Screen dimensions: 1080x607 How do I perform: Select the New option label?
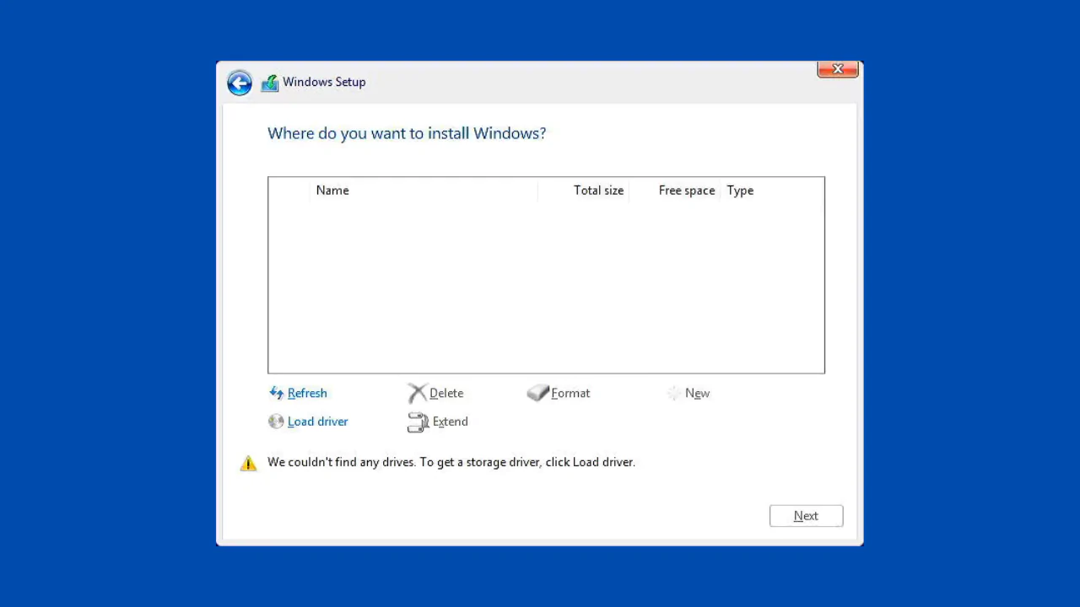pos(697,393)
